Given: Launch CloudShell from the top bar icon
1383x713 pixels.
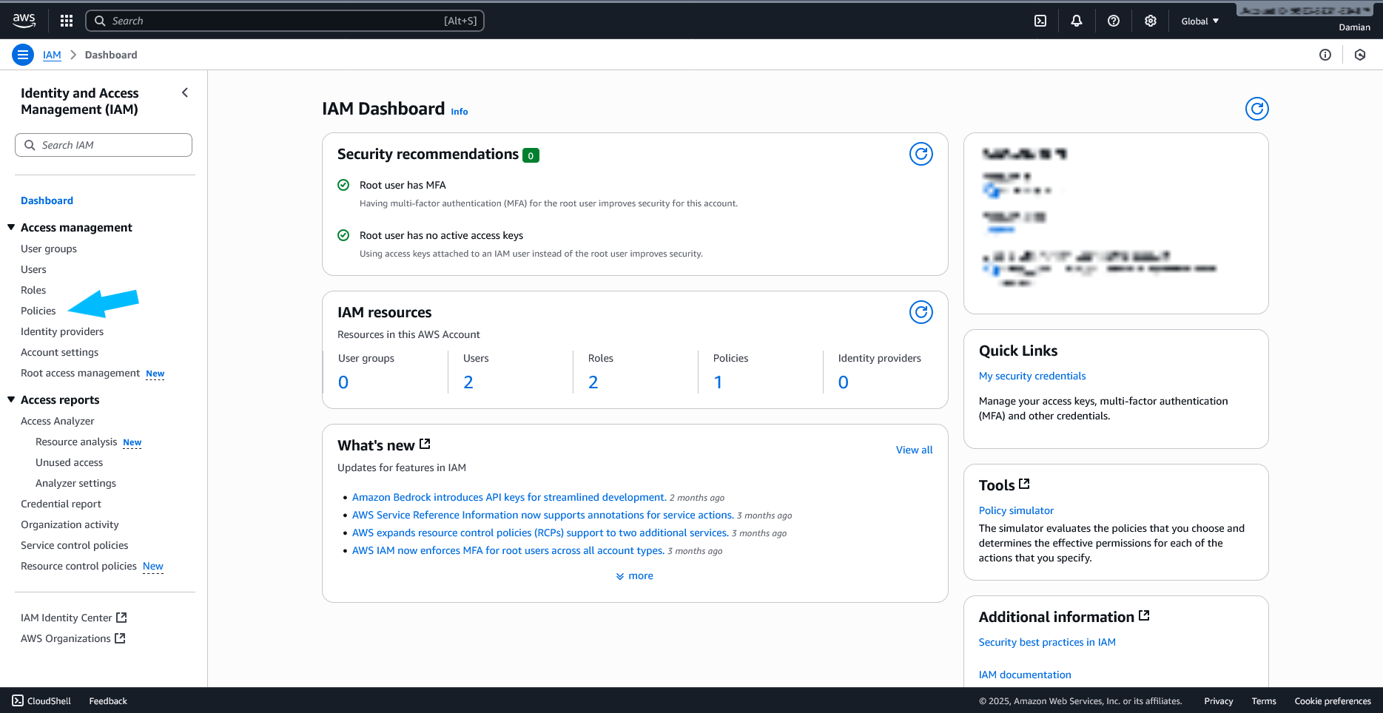Looking at the screenshot, I should click(x=1040, y=21).
